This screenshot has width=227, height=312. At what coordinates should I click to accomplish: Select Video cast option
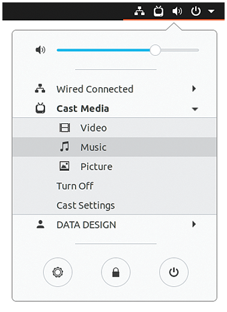115,127
